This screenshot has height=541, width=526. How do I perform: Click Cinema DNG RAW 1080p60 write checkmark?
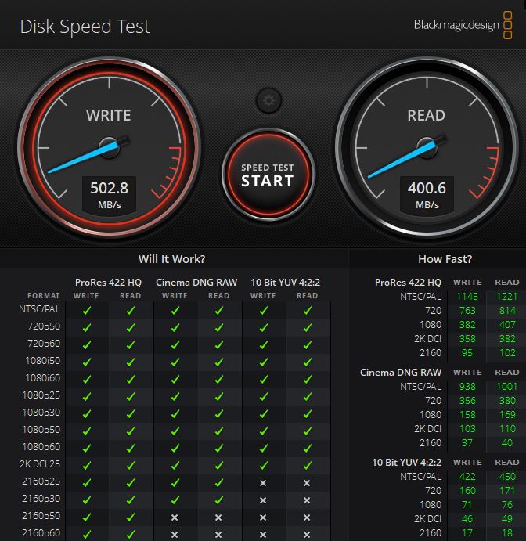175,448
